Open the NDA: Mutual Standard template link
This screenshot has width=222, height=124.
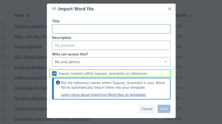click(x=31, y=57)
